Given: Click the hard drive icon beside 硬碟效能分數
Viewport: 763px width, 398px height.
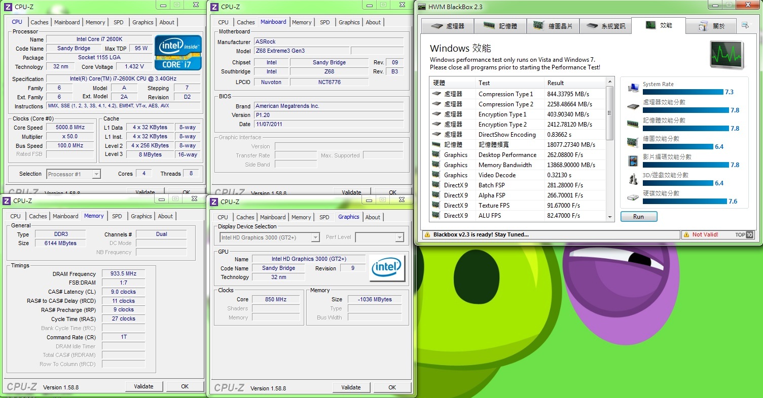Looking at the screenshot, I should click(633, 197).
